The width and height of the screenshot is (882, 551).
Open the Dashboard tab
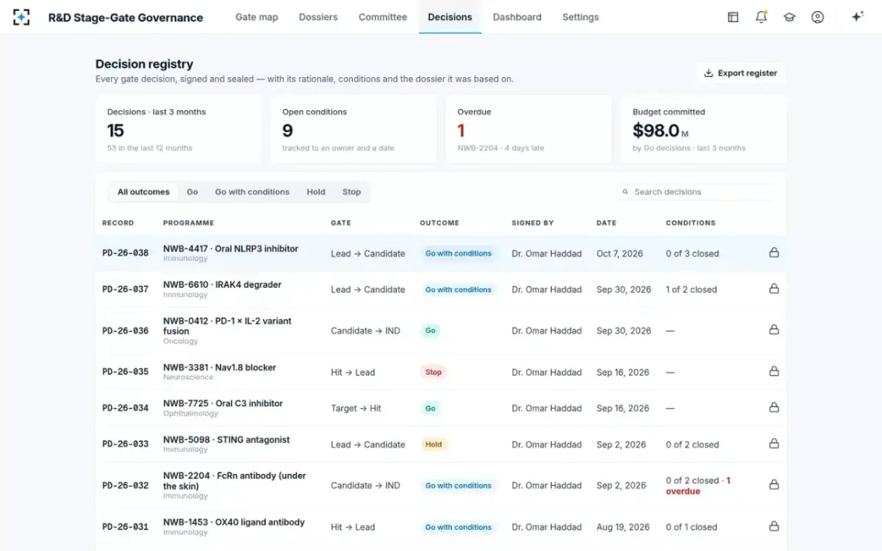517,17
